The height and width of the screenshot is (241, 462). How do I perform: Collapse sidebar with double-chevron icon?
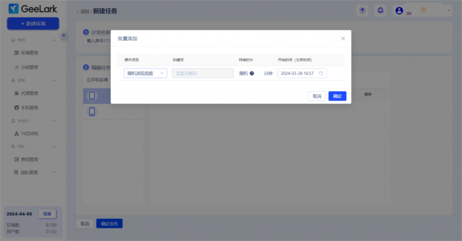(x=64, y=35)
